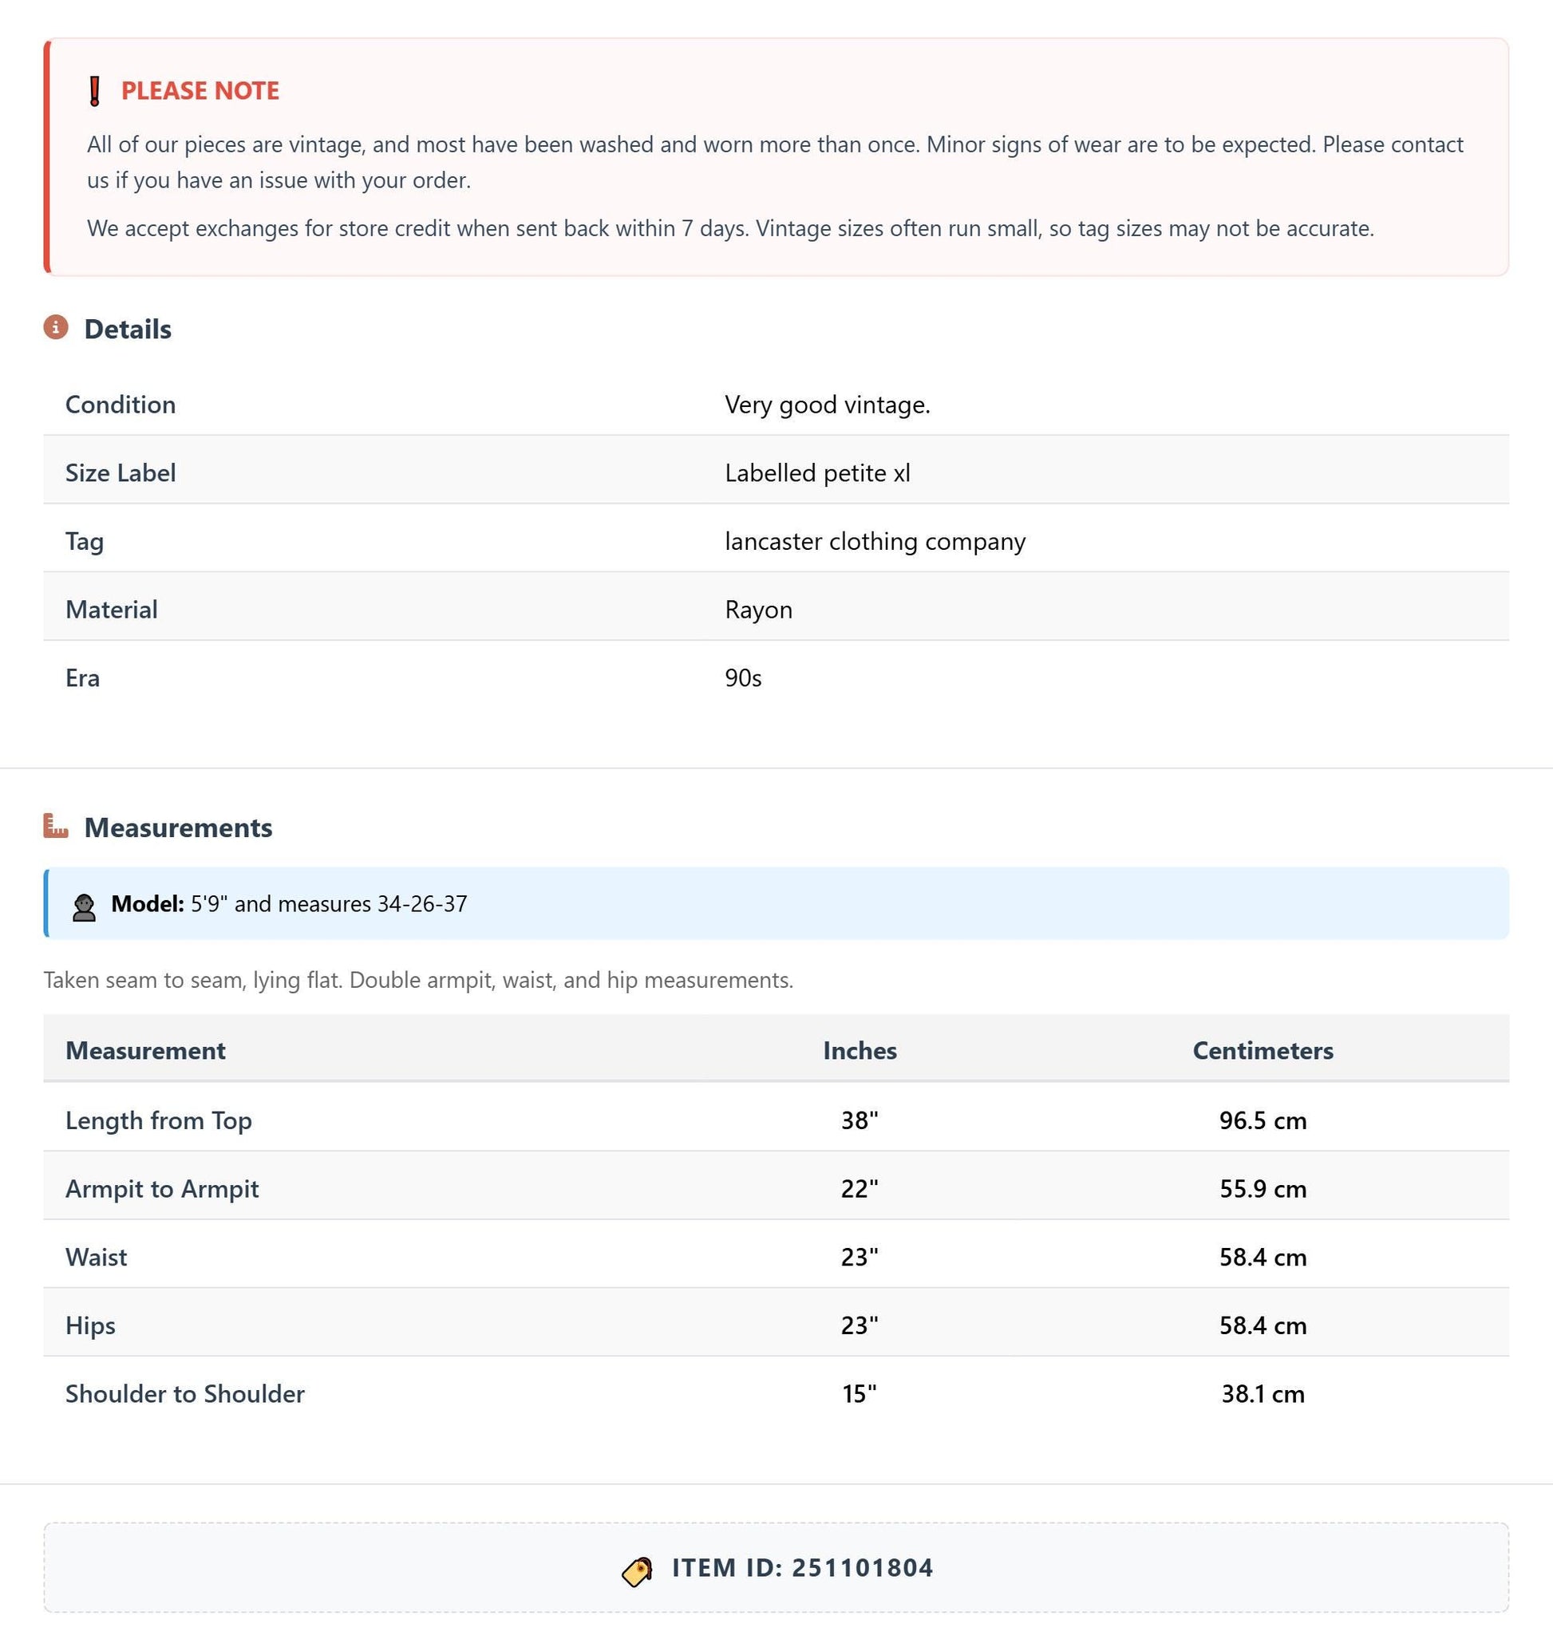Click the Waist 58.4 cm value
The width and height of the screenshot is (1553, 1651).
1263,1257
